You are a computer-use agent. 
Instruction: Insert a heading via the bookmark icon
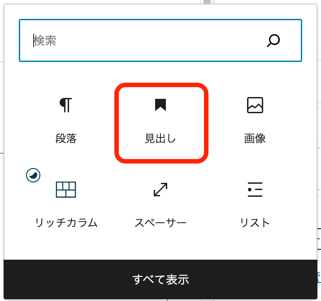[x=160, y=105]
